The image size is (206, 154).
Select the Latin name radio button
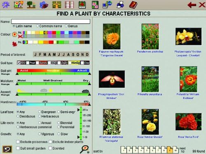pos(14,26)
